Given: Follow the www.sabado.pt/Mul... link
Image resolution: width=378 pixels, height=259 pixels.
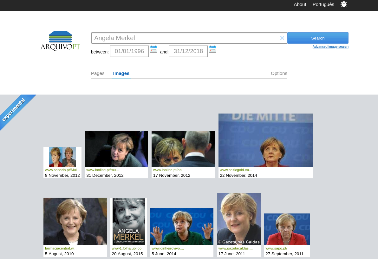Looking at the screenshot, I should tap(62, 170).
